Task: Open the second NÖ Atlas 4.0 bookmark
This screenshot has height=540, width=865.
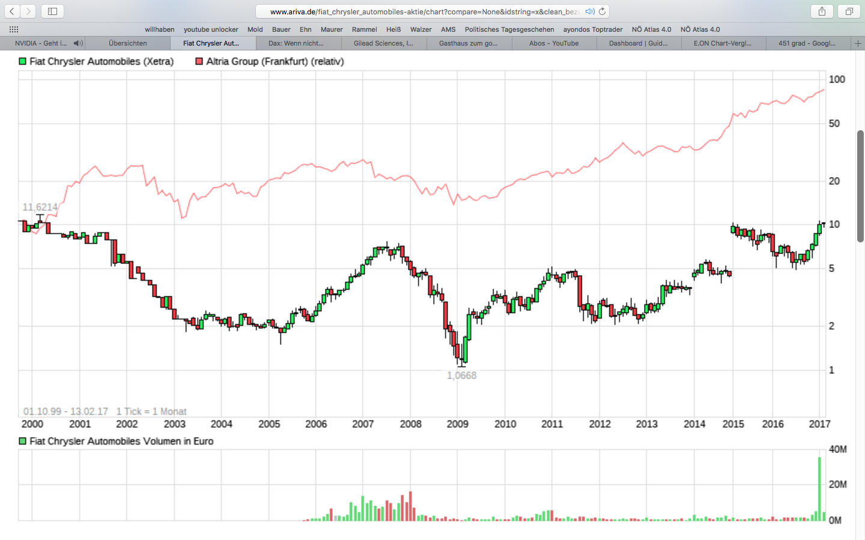Action: (x=700, y=29)
